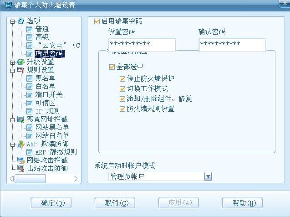Screen dimensions: 290x217
Task: Open 网站黑名单 settings
Action: point(52,128)
